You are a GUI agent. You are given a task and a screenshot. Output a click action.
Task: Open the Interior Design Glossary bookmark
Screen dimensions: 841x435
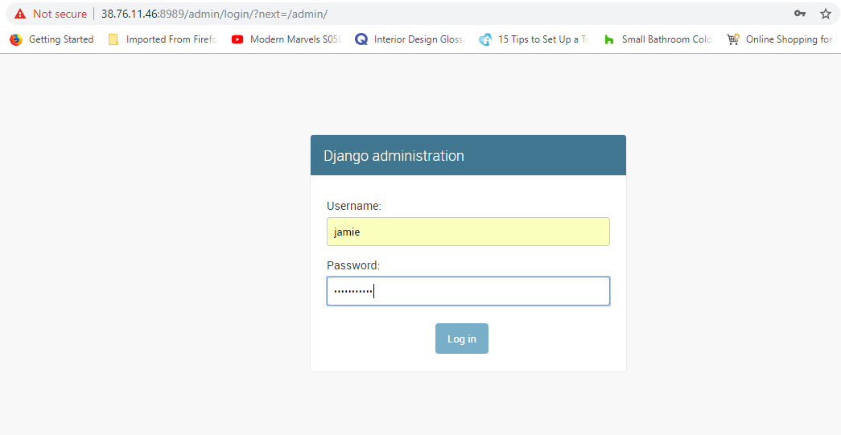[410, 39]
